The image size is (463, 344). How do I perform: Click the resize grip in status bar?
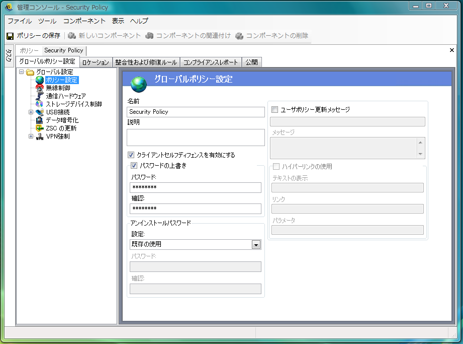point(453,335)
